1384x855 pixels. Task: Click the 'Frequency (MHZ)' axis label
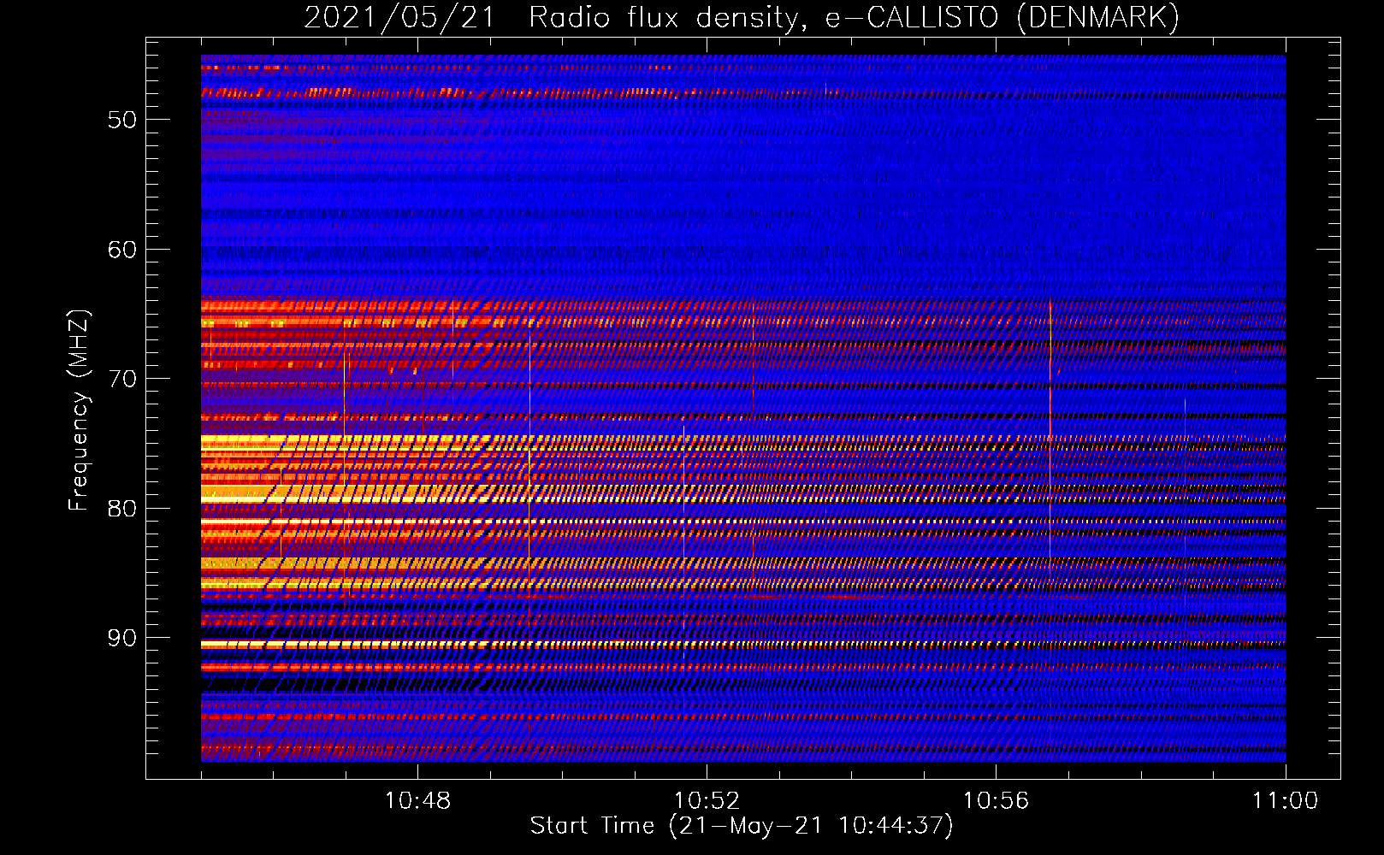pyautogui.click(x=79, y=410)
